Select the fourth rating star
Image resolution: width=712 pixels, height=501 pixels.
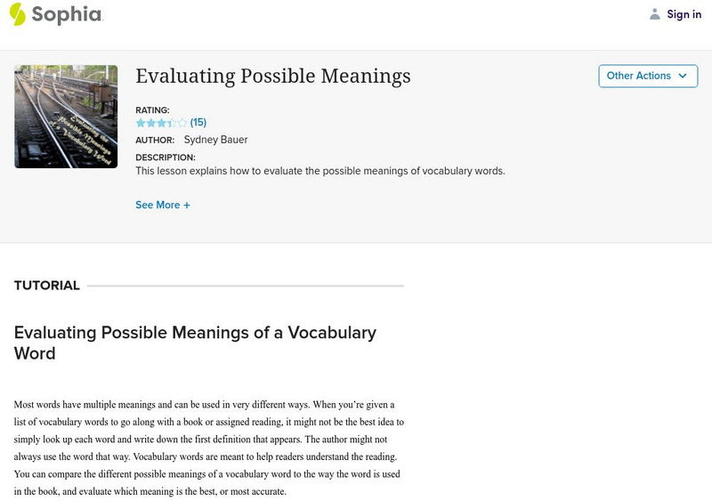pyautogui.click(x=172, y=123)
